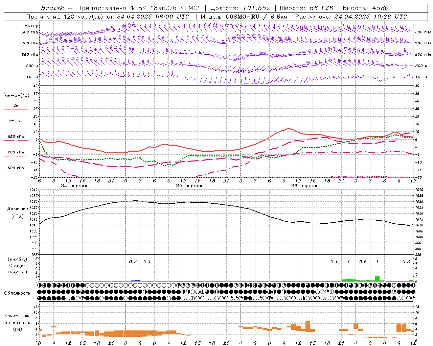Select the 25 апреля date label

click(x=189, y=186)
